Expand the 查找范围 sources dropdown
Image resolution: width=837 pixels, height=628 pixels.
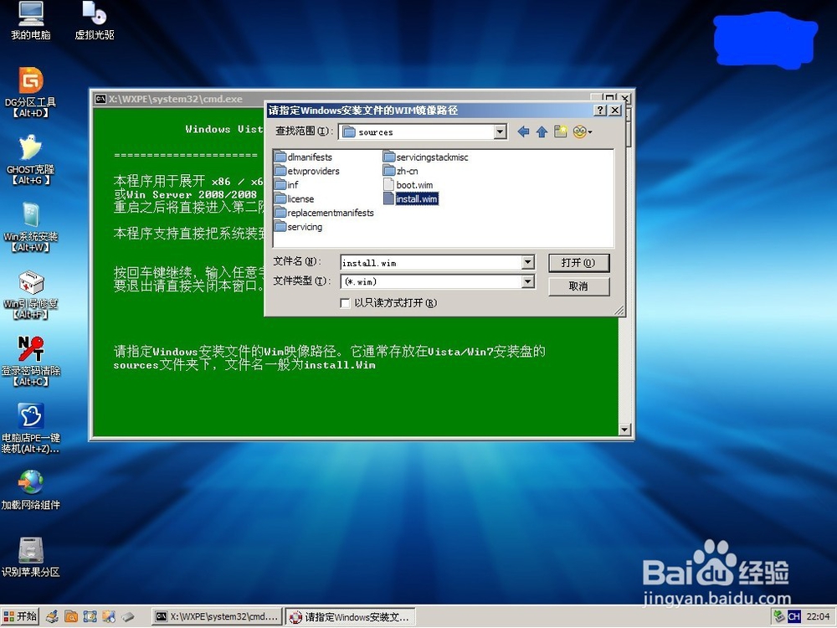pos(501,131)
